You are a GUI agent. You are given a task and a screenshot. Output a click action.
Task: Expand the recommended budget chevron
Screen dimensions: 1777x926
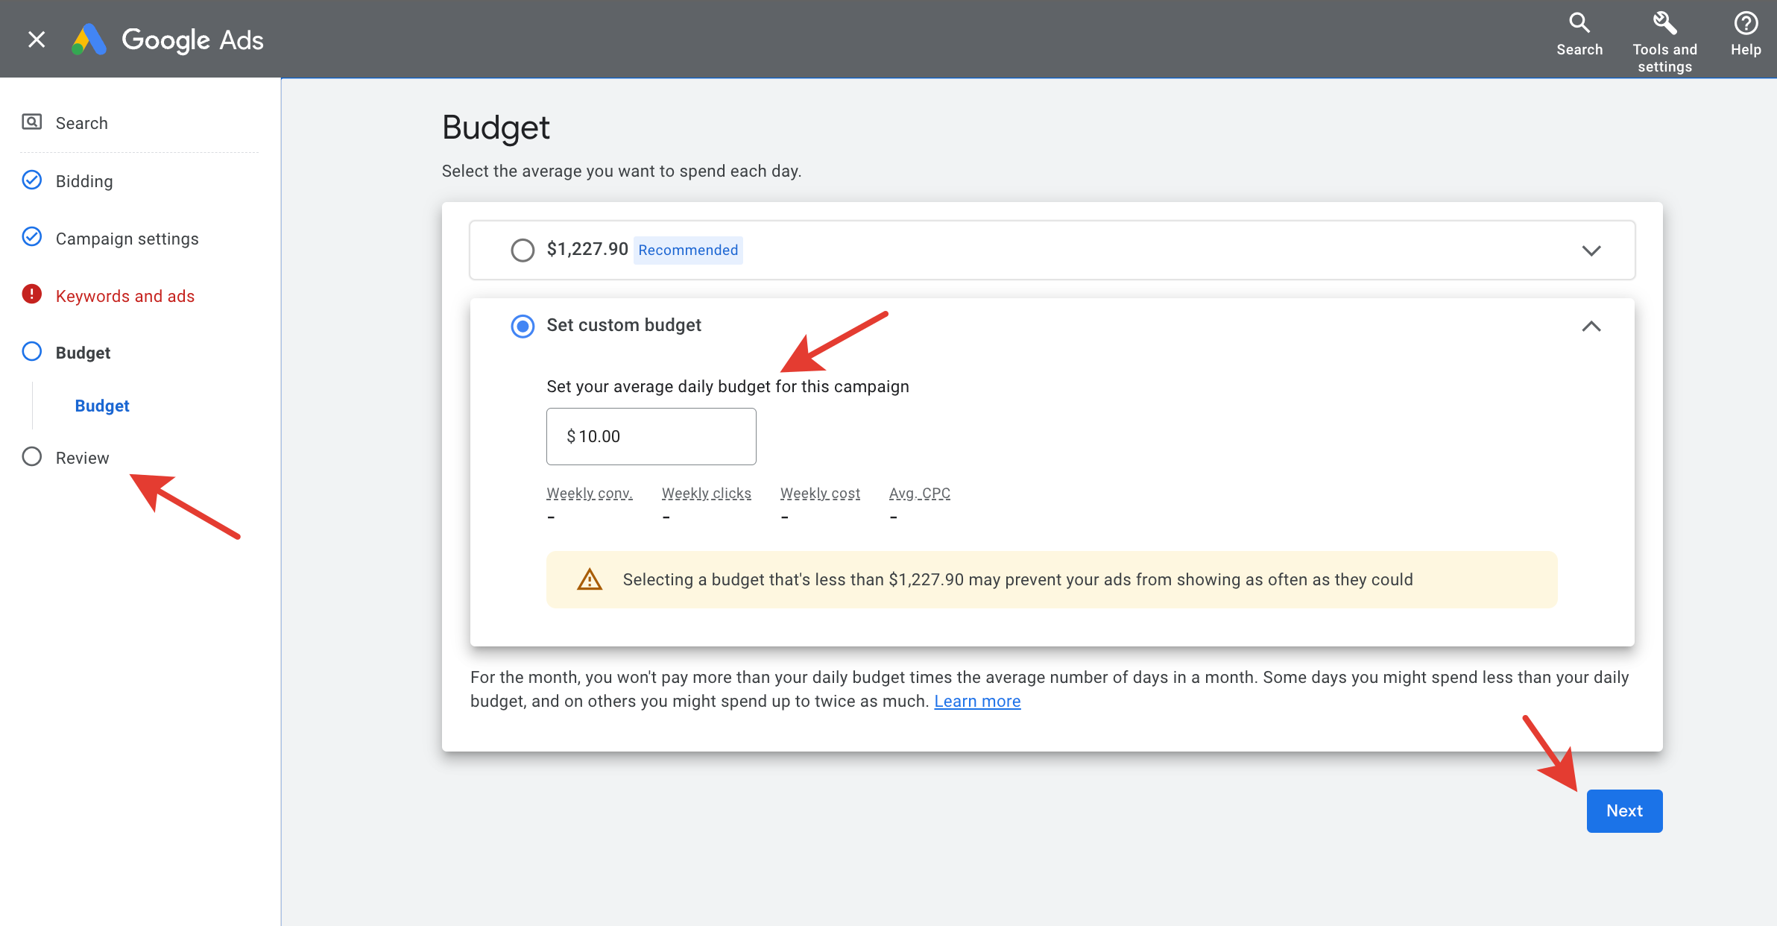1591,251
